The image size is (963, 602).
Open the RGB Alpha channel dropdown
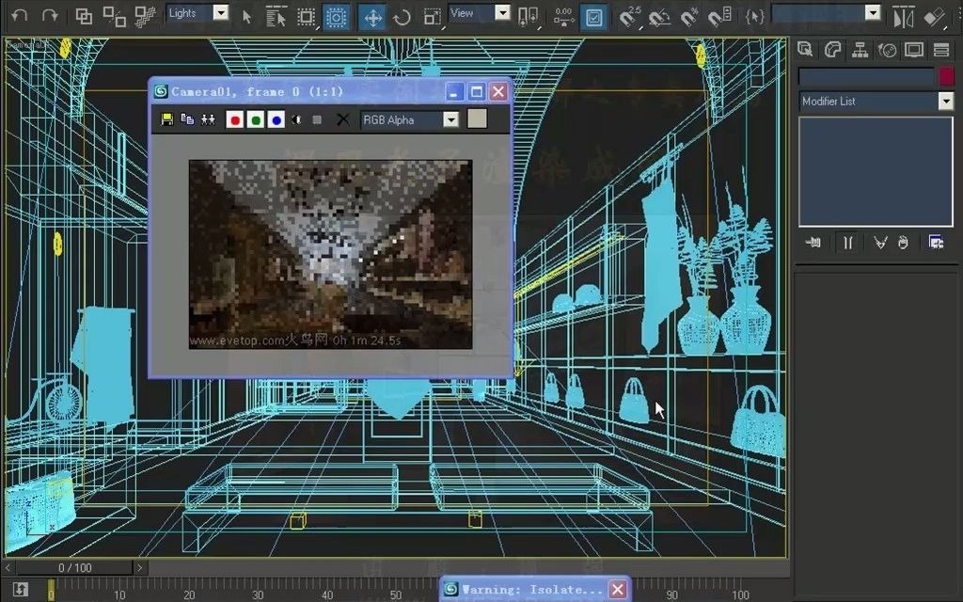[x=450, y=119]
